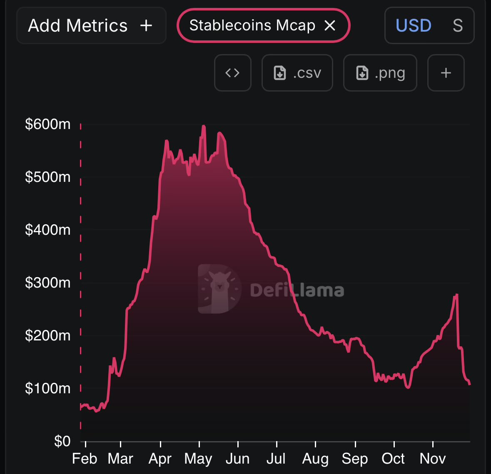Click the May label on the time axis

[x=198, y=459]
